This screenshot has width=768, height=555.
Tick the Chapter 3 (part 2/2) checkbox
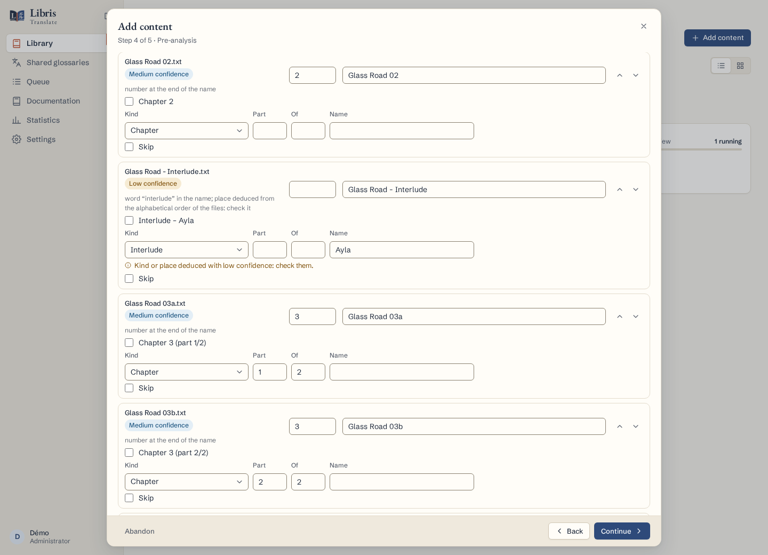[129, 453]
